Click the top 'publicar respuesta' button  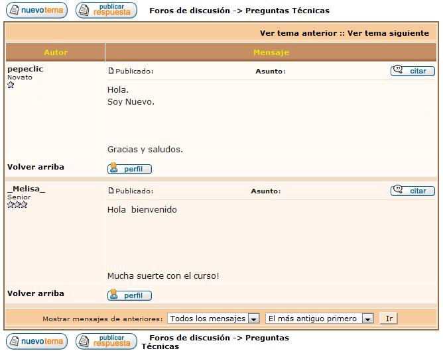pos(106,11)
